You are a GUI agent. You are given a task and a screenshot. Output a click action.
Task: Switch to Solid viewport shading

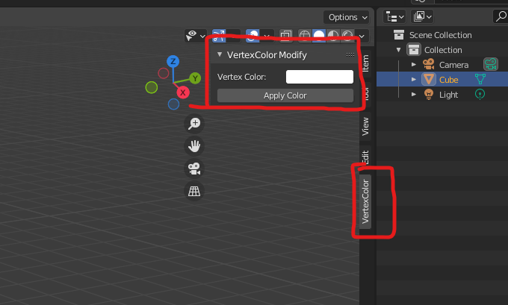click(319, 36)
